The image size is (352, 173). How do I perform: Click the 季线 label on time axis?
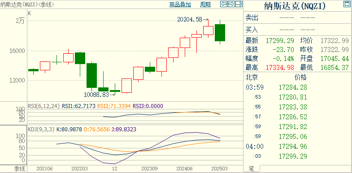click(x=20, y=168)
